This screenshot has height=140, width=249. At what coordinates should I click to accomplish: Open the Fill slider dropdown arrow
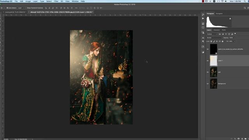click(235, 41)
